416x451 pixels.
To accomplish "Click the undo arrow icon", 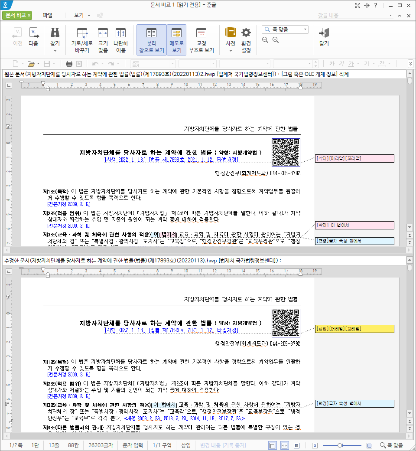I will click(95, 64).
